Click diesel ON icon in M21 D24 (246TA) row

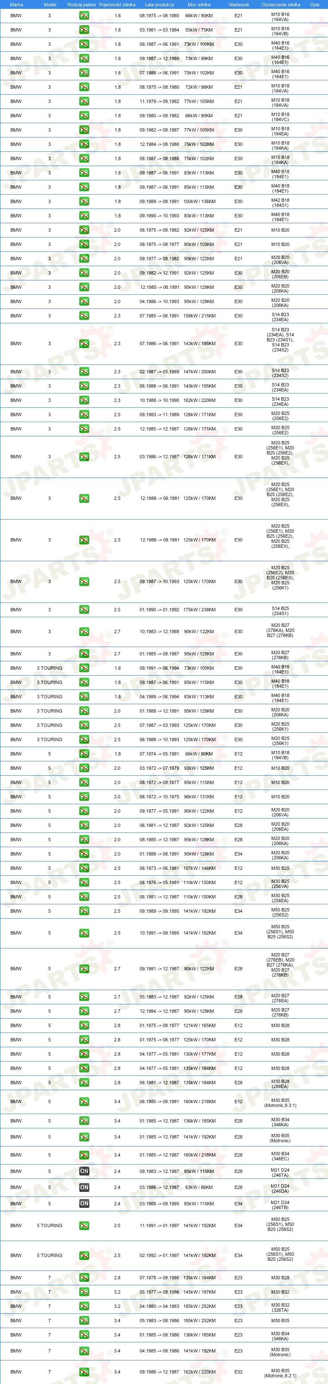click(84, 1171)
